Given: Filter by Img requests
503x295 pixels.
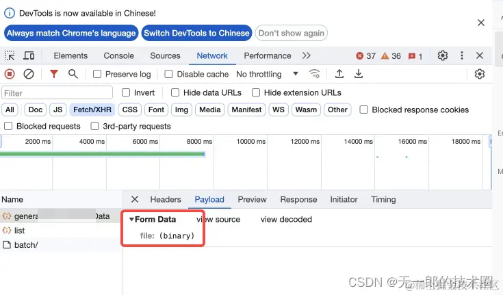Looking at the screenshot, I should coord(181,110).
